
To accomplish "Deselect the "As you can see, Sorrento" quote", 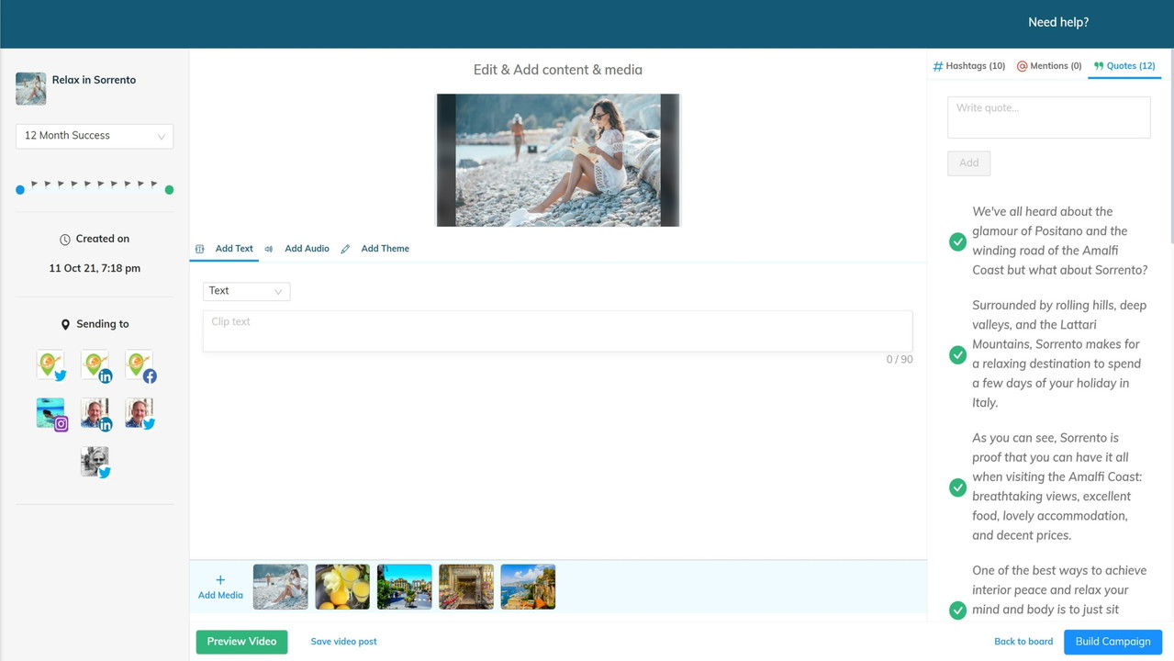I will [957, 487].
